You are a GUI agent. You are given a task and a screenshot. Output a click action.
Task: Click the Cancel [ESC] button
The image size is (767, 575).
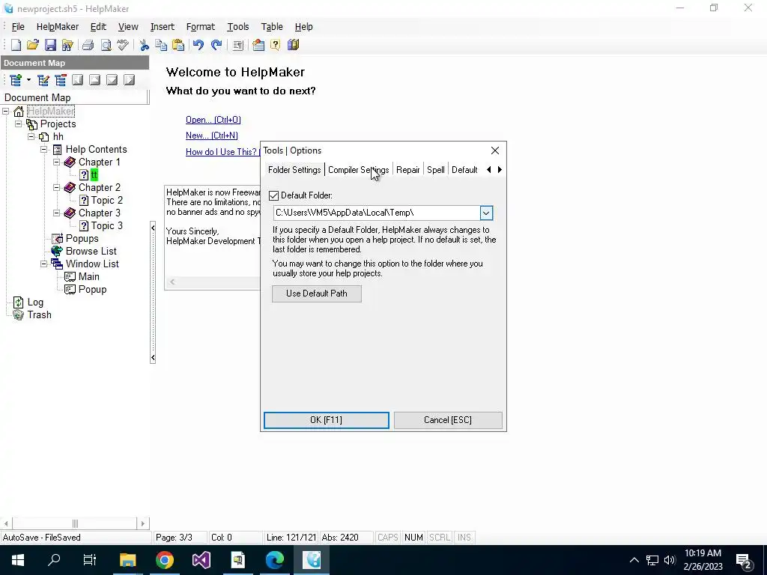click(448, 420)
